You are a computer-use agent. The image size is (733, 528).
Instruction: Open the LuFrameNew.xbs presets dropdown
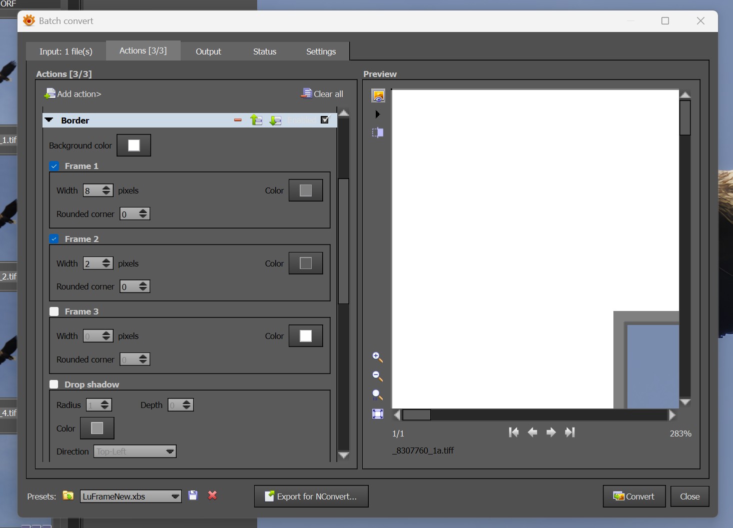click(x=131, y=496)
